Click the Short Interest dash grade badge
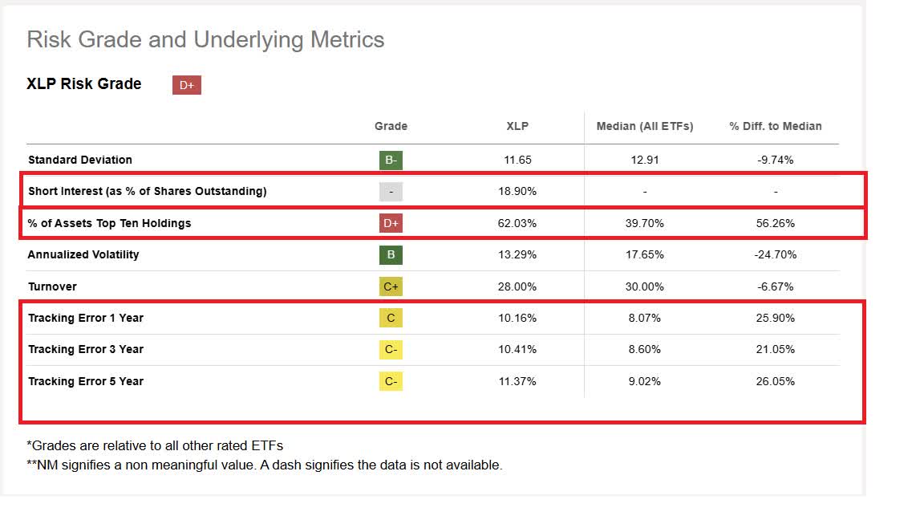 point(391,191)
